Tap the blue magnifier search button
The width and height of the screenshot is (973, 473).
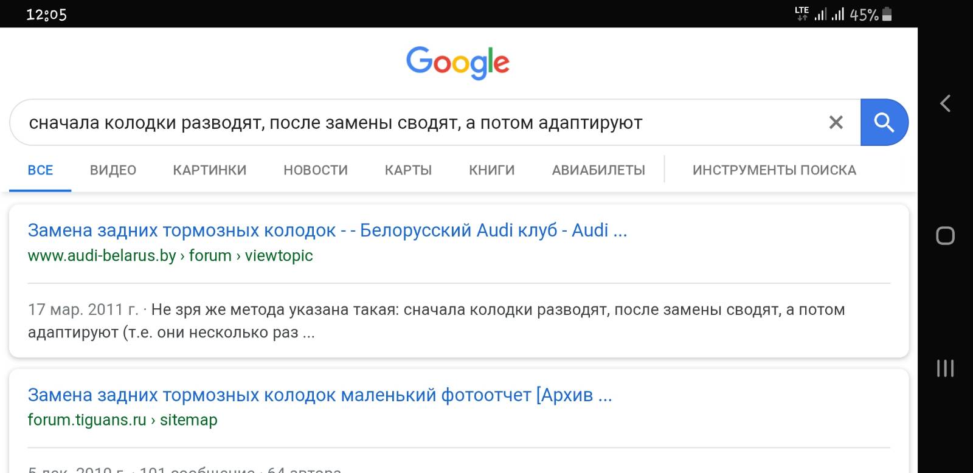pyautogui.click(x=884, y=122)
